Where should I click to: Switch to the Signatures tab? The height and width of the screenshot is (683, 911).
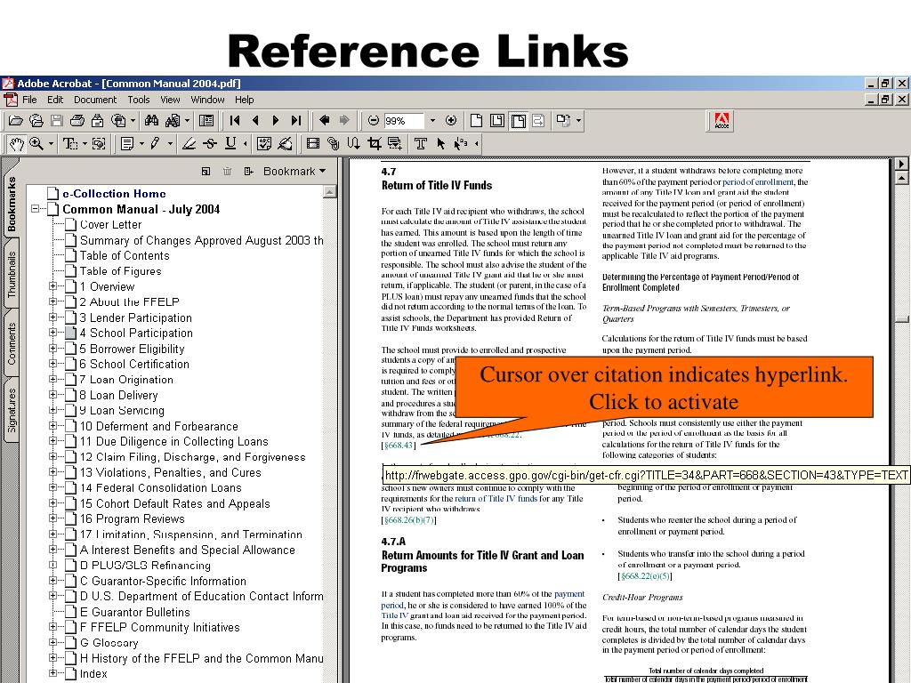coord(11,411)
